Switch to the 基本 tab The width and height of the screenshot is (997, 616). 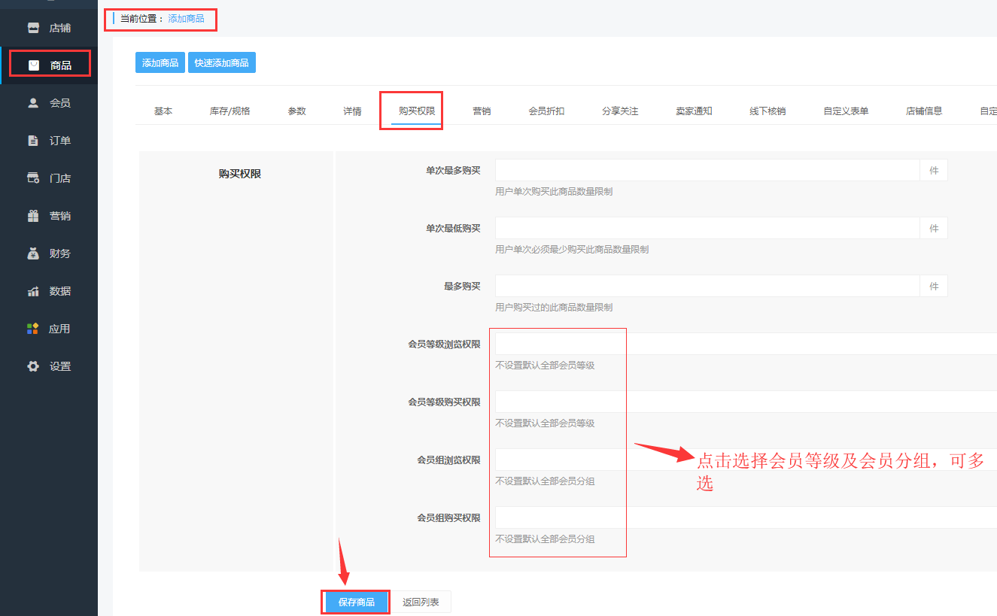click(163, 111)
